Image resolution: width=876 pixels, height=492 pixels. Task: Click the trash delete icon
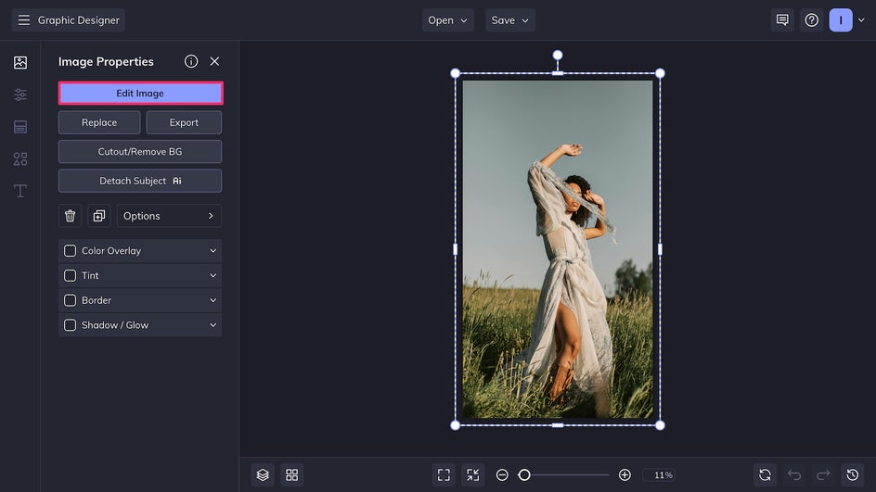click(x=70, y=216)
